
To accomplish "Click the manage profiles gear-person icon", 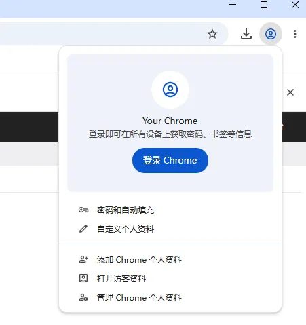I will coord(83,297).
